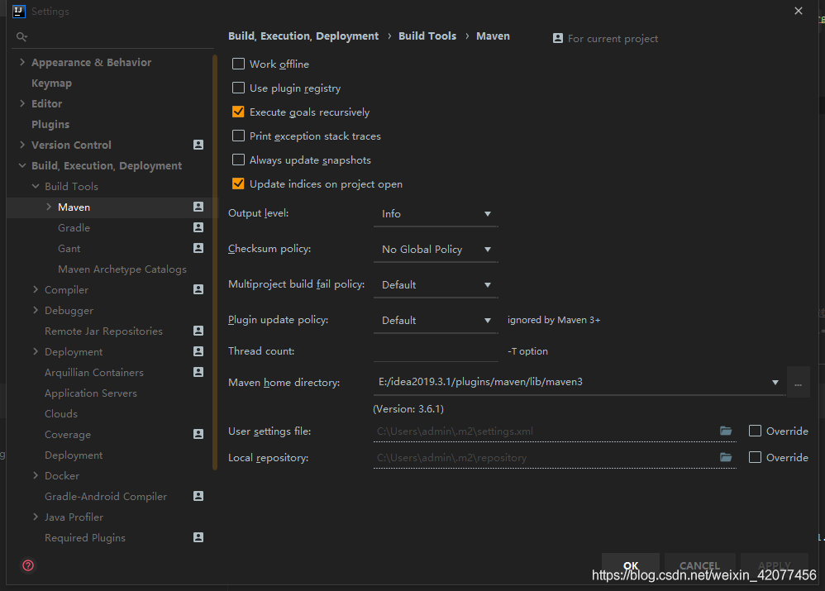Select Keymap in settings tree
The image size is (825, 591).
[51, 83]
